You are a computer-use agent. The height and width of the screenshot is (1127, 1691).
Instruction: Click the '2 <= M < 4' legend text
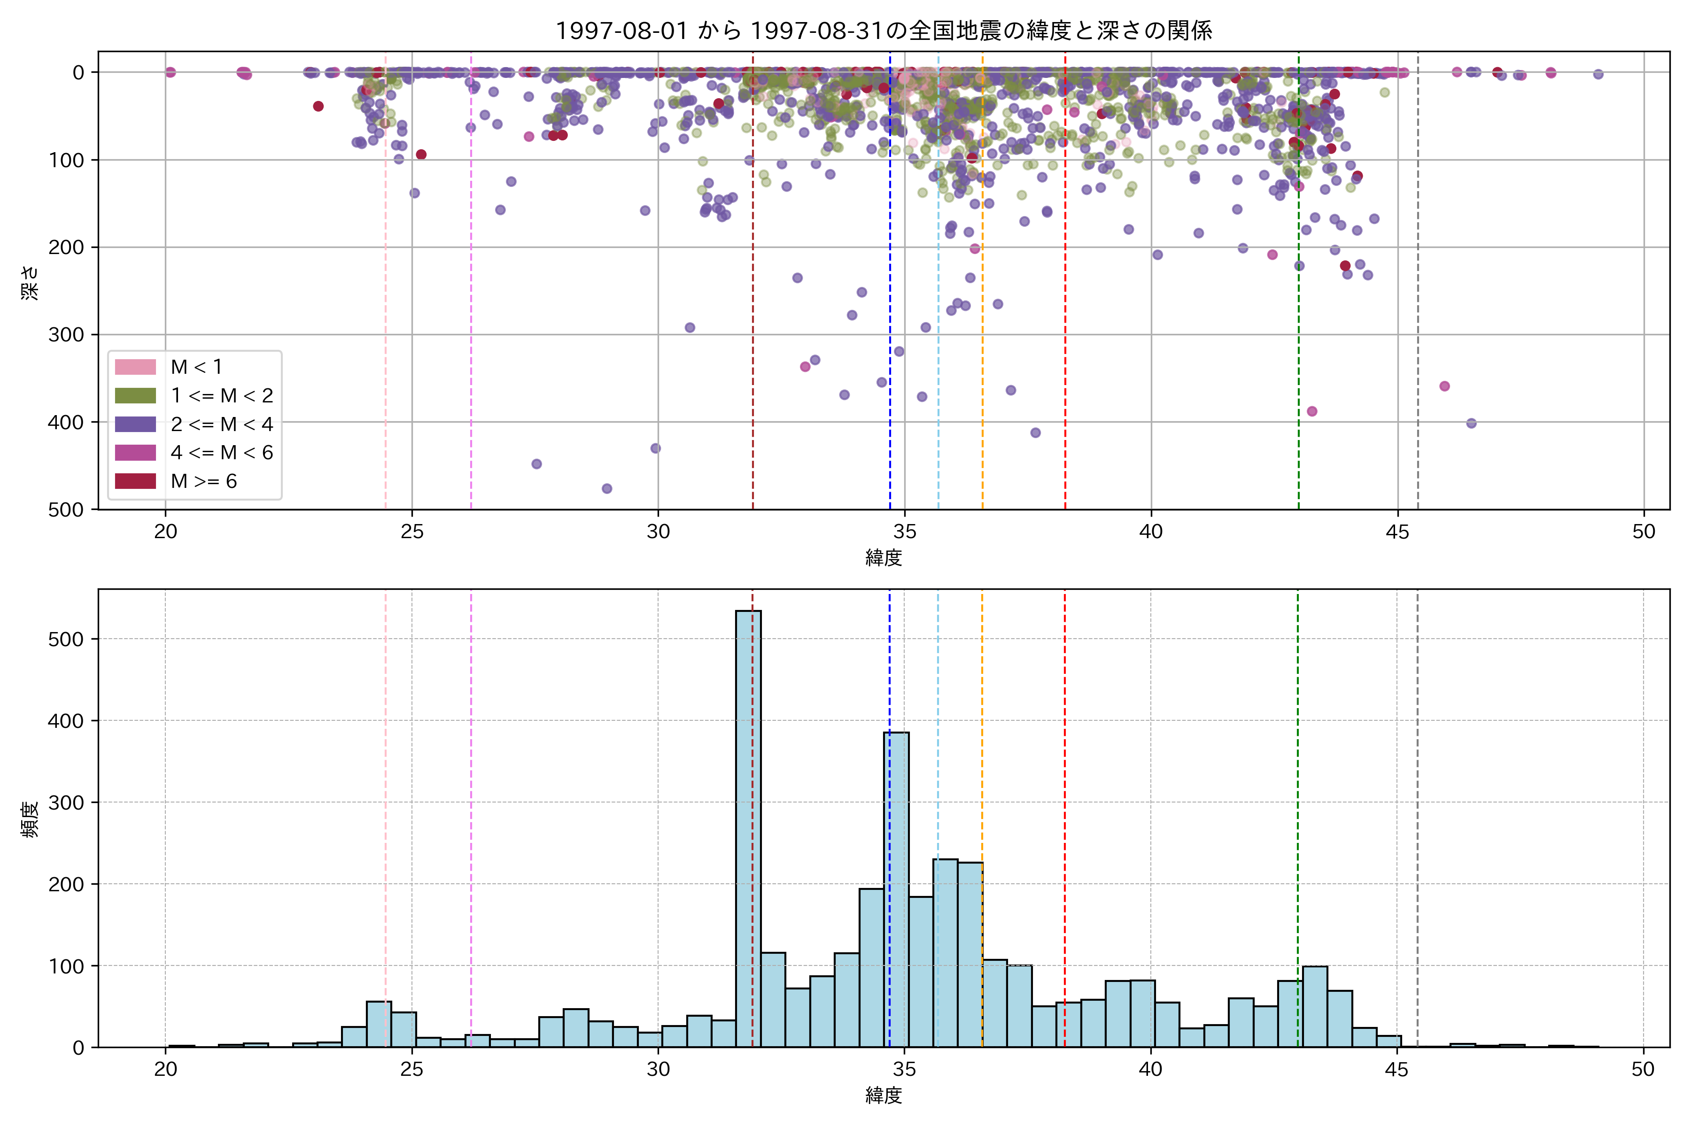click(x=221, y=424)
